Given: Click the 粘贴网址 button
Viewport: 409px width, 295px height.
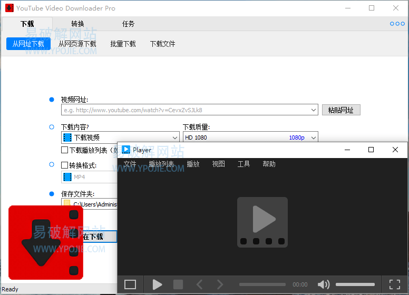Looking at the screenshot, I should (341, 110).
